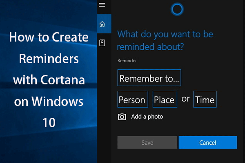Click the "How to Create Reminders" title text

pos(49,48)
